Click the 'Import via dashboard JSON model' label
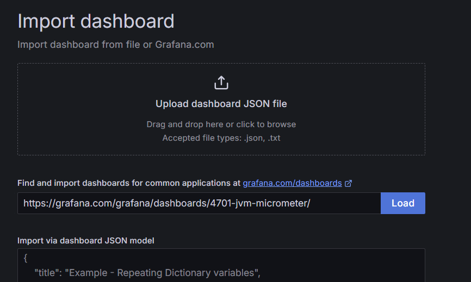Viewport: 471px width, 282px height. (86, 241)
